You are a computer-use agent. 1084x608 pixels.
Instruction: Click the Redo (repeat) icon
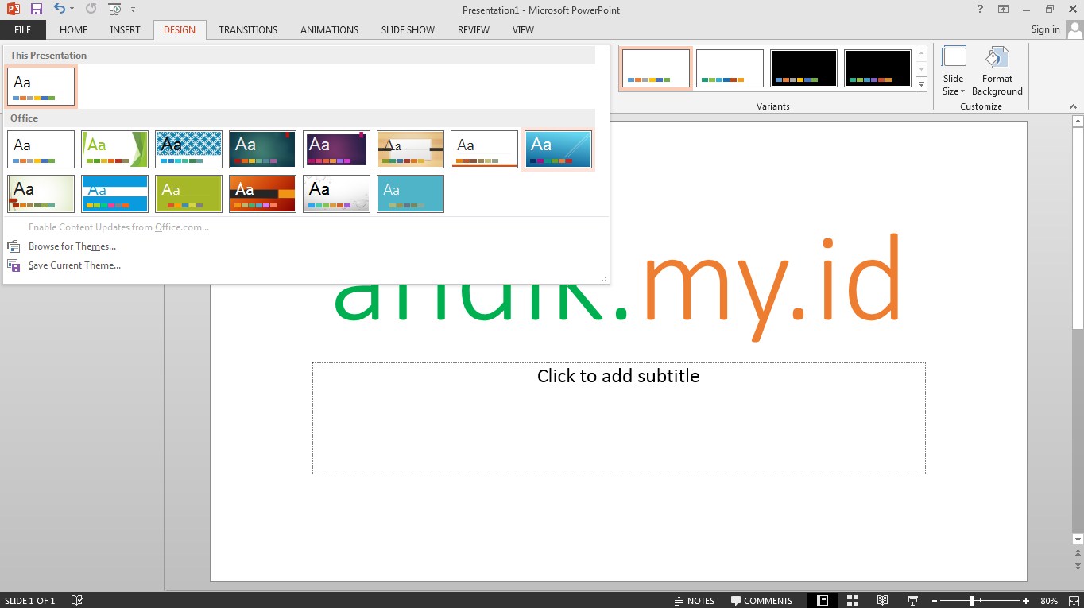coord(91,9)
